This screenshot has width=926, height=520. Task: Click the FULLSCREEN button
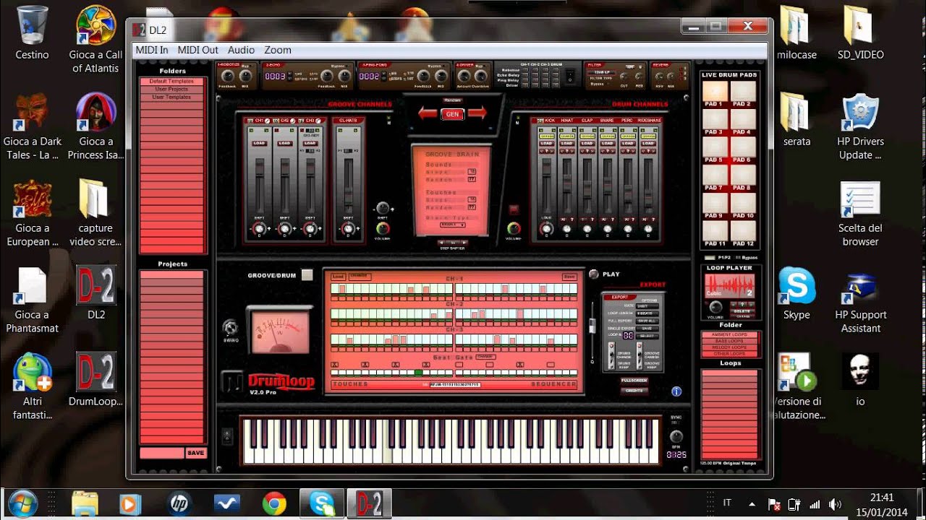(634, 379)
